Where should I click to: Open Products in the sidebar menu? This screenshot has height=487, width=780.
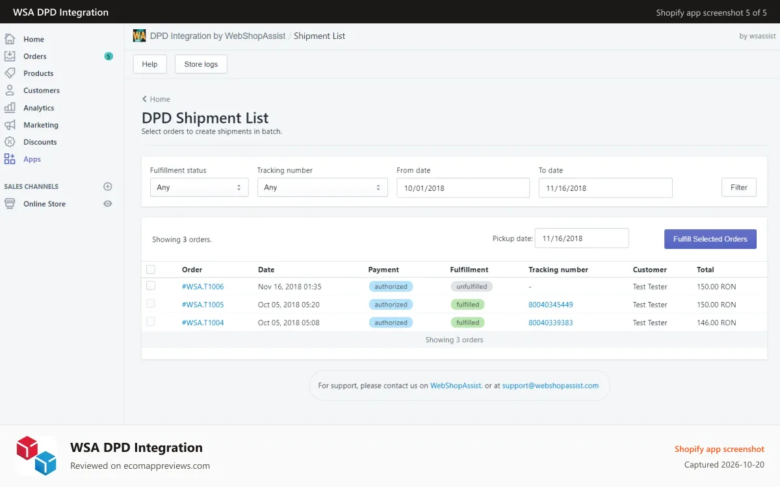[x=38, y=73]
